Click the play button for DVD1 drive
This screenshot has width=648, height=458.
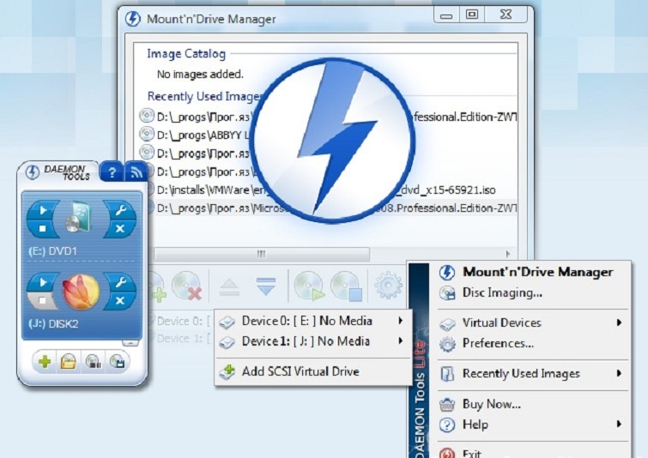(x=42, y=211)
